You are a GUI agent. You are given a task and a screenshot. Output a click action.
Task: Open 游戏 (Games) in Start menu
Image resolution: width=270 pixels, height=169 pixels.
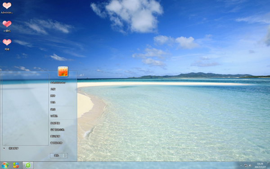[x=53, y=110]
